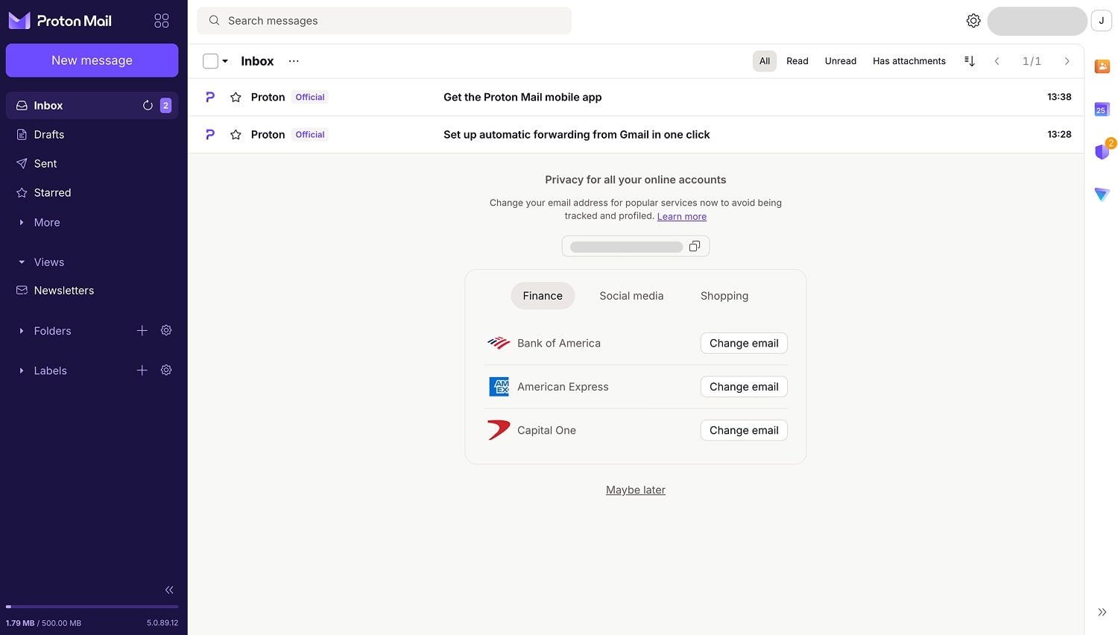Open the Proton Calendar sidebar app
The width and height of the screenshot is (1118, 635).
(1101, 110)
